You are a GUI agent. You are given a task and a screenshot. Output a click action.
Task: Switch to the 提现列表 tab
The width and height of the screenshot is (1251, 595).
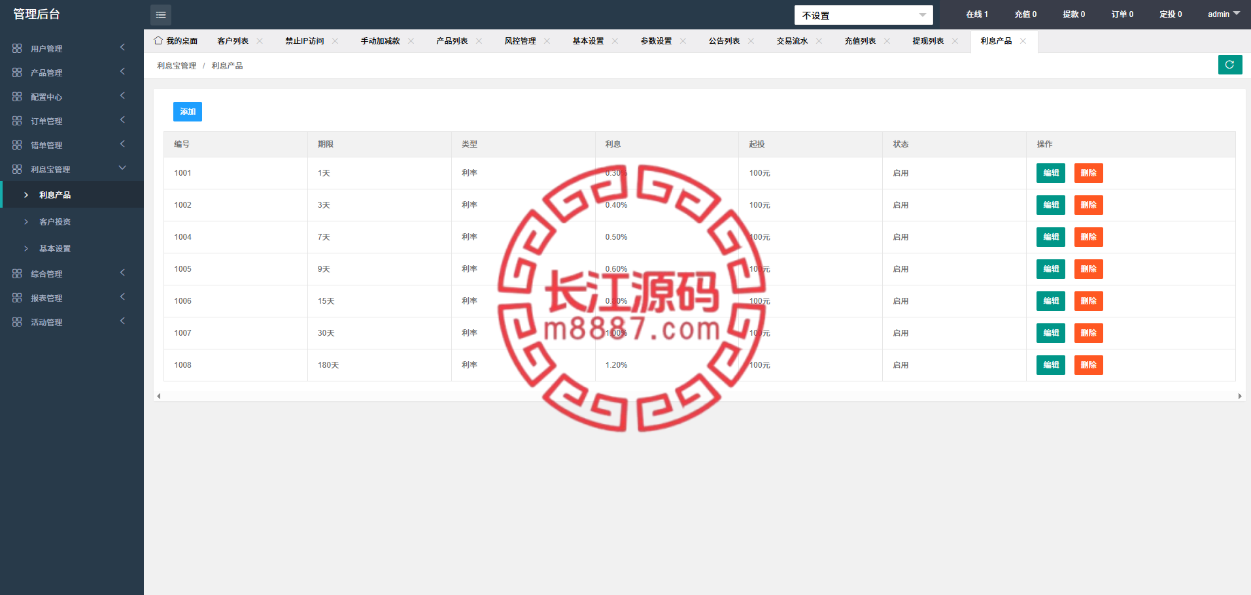(928, 40)
